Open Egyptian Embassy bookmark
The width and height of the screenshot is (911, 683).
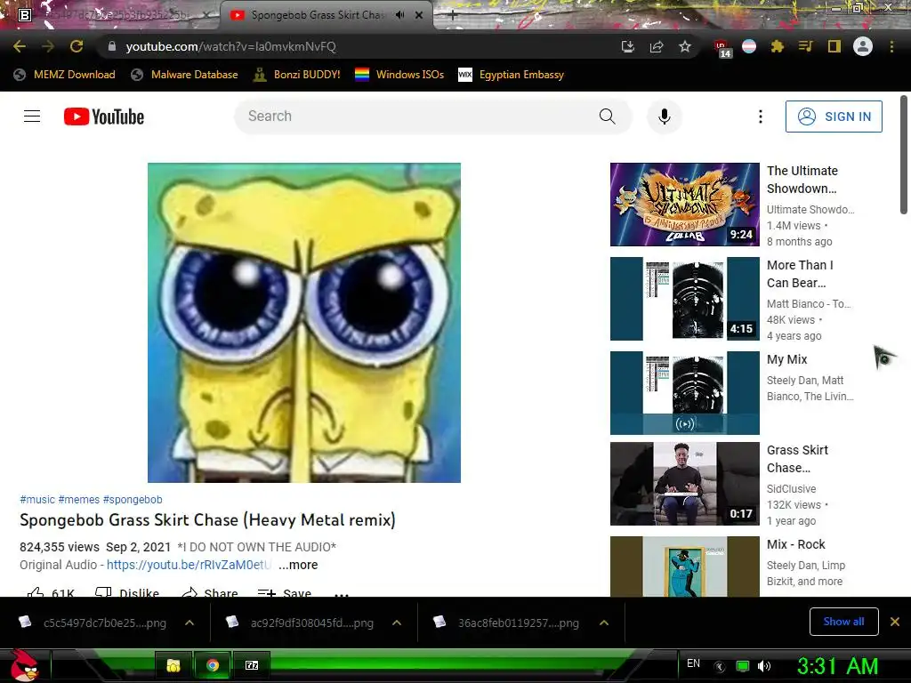click(x=512, y=75)
